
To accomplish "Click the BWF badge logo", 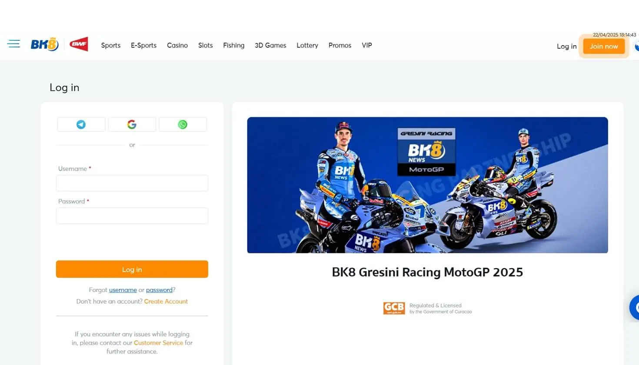I will [x=79, y=44].
